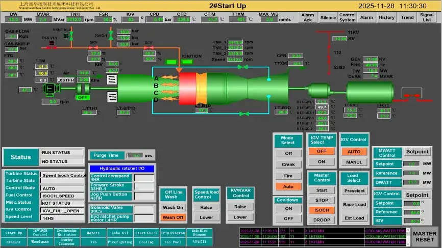
Task: Select the SRV valve icon on gas line
Action: tap(94, 47)
